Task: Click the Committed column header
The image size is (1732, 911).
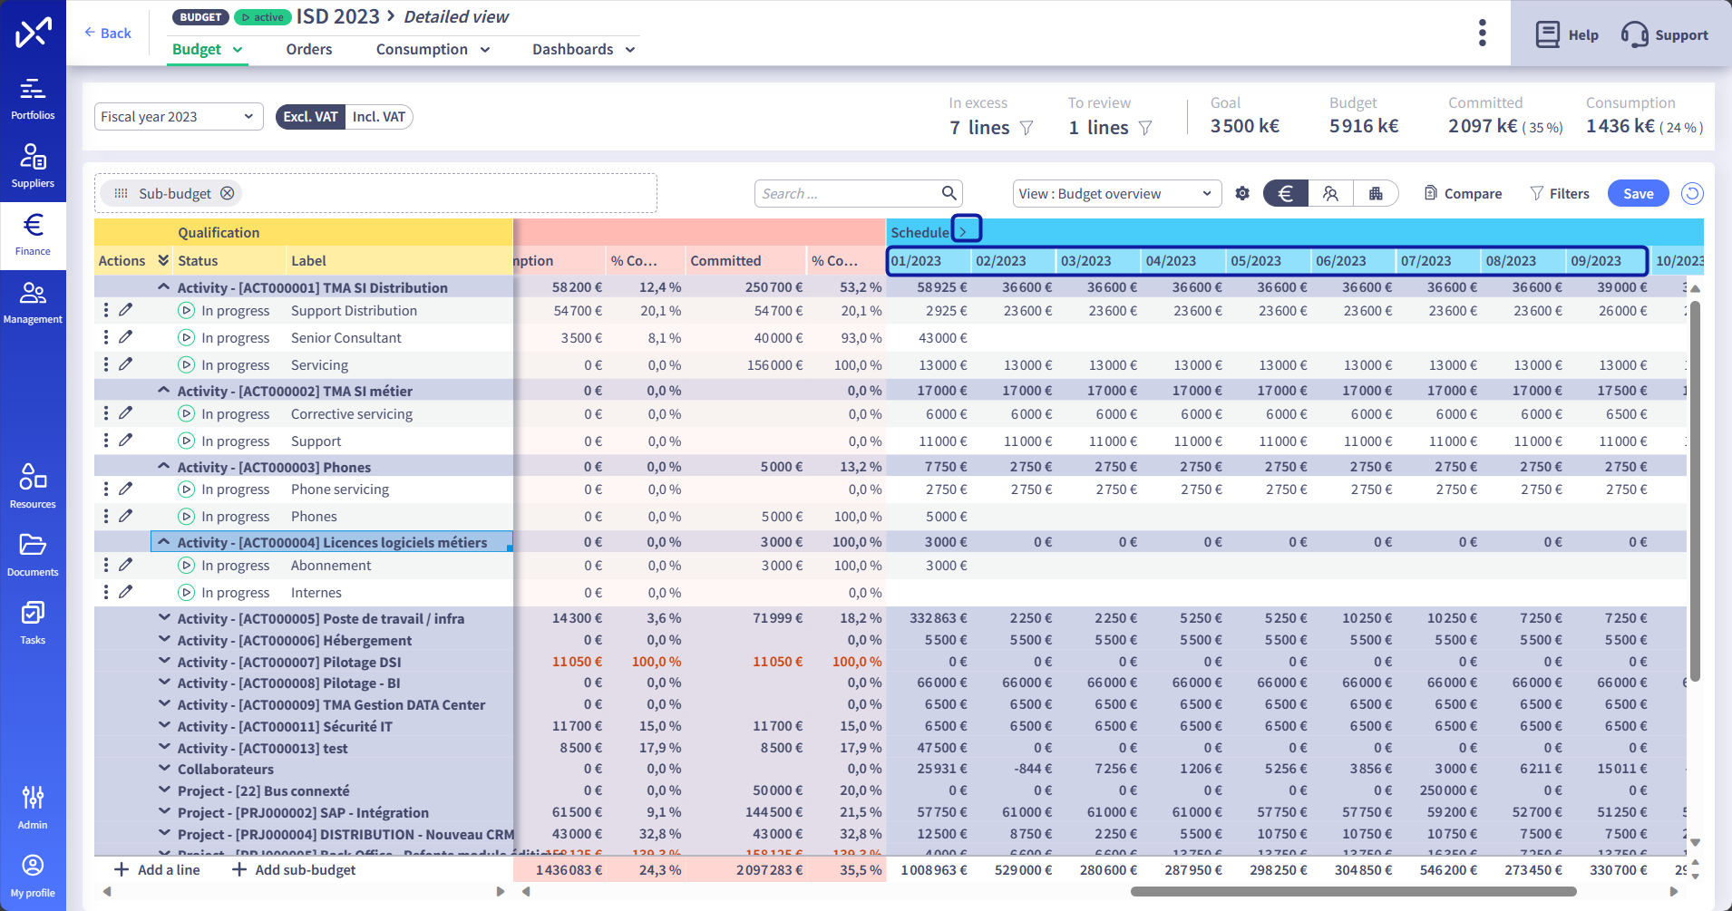Action: (x=744, y=260)
